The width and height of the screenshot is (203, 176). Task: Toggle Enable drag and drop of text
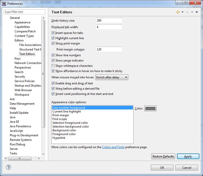53,83
